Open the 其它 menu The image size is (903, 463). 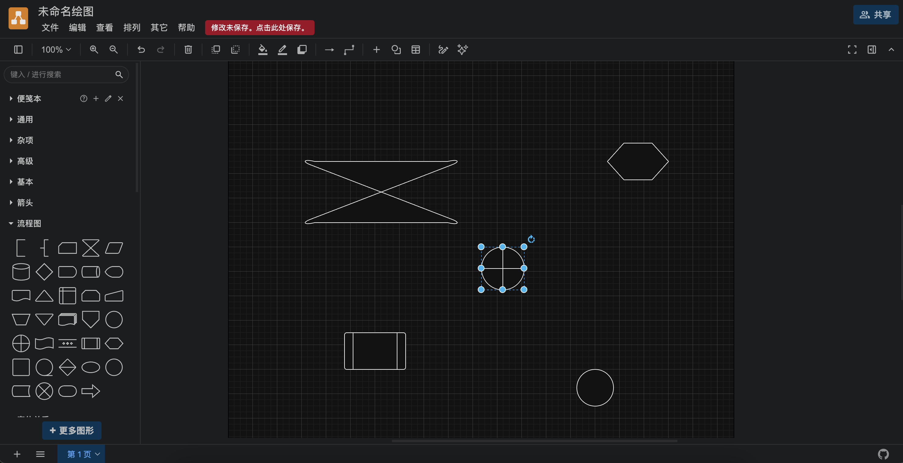pyautogui.click(x=159, y=27)
